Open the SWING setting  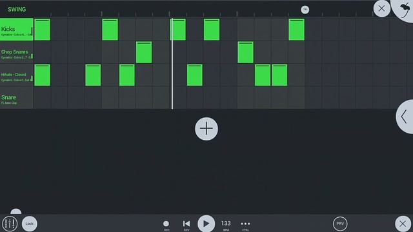pos(17,10)
